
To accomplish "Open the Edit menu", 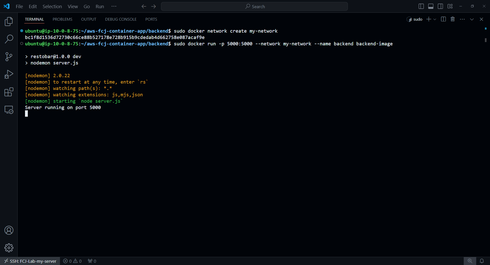I will point(33,6).
